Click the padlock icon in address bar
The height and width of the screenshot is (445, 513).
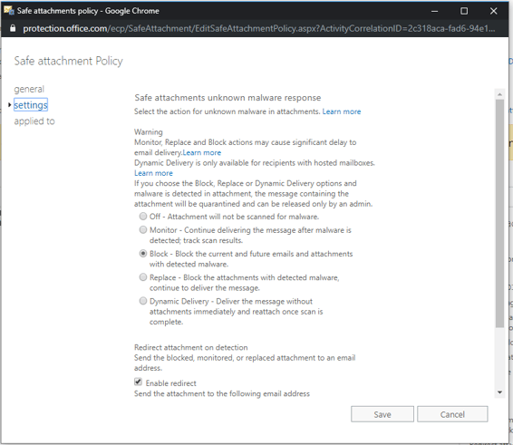[13, 28]
